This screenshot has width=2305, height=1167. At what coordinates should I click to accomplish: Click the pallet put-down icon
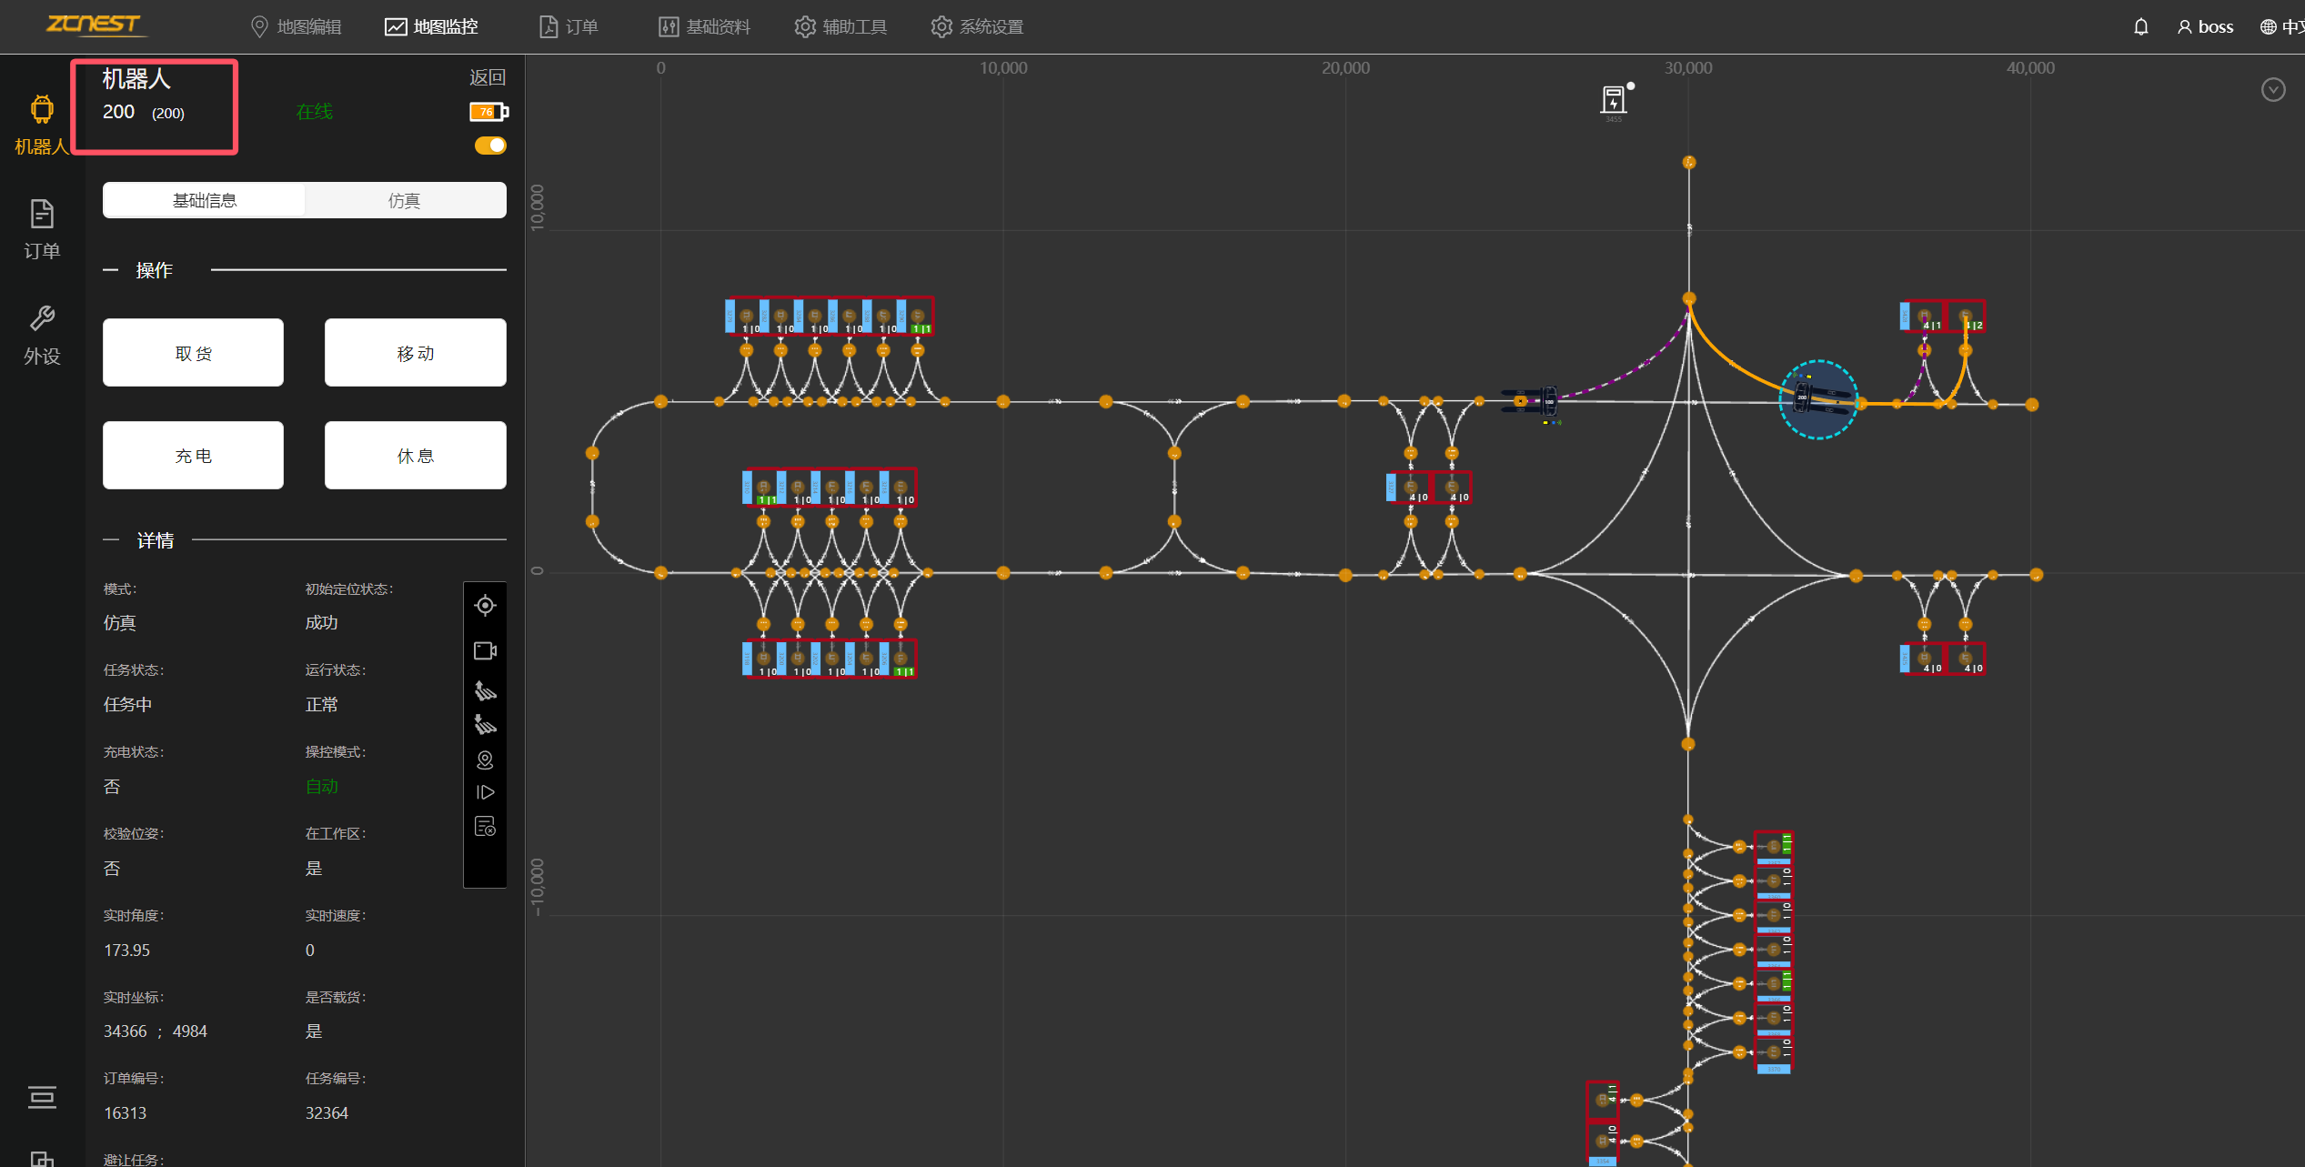pyautogui.click(x=485, y=725)
